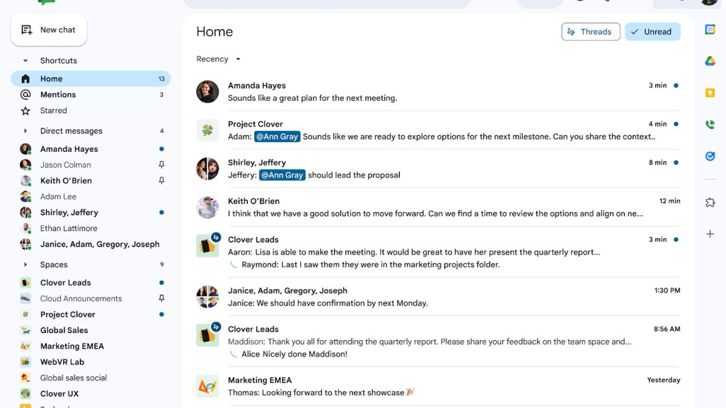
Task: Click the @Ann Gray mention in Project Clover
Action: [x=277, y=137]
